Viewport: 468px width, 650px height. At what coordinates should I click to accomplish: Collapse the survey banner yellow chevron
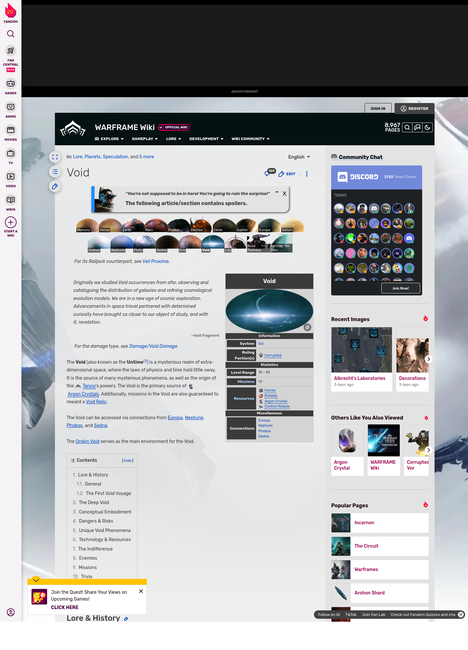point(36,580)
